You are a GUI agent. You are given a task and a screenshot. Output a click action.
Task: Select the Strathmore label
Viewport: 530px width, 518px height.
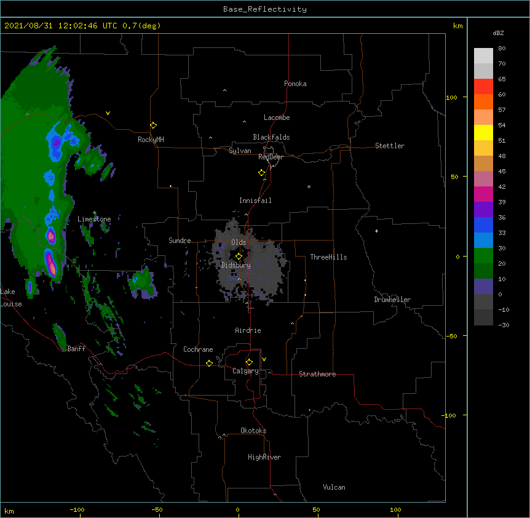317,374
